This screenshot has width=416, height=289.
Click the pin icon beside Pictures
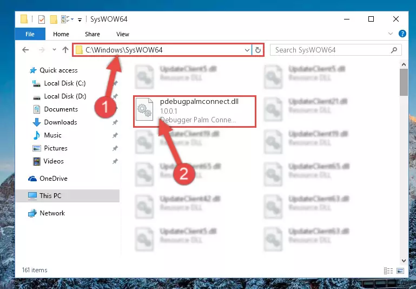[x=115, y=148]
